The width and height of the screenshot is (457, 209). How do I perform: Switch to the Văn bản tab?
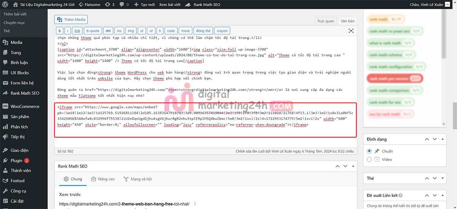[347, 21]
